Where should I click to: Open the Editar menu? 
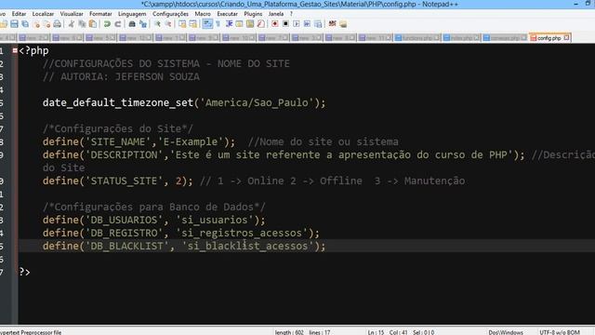(19, 14)
